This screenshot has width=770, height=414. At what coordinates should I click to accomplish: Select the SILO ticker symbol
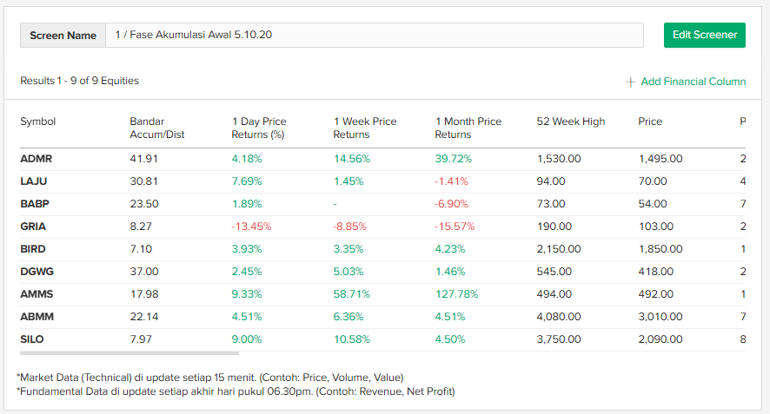pyautogui.click(x=33, y=339)
